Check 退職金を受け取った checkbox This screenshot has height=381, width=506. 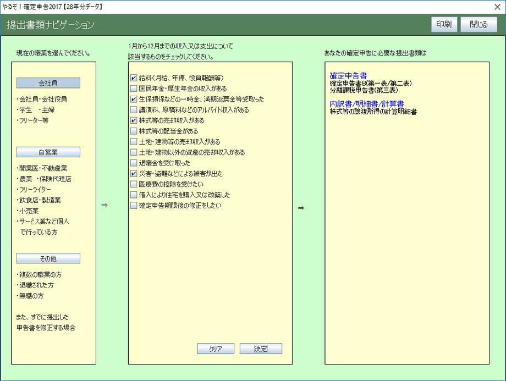(134, 163)
